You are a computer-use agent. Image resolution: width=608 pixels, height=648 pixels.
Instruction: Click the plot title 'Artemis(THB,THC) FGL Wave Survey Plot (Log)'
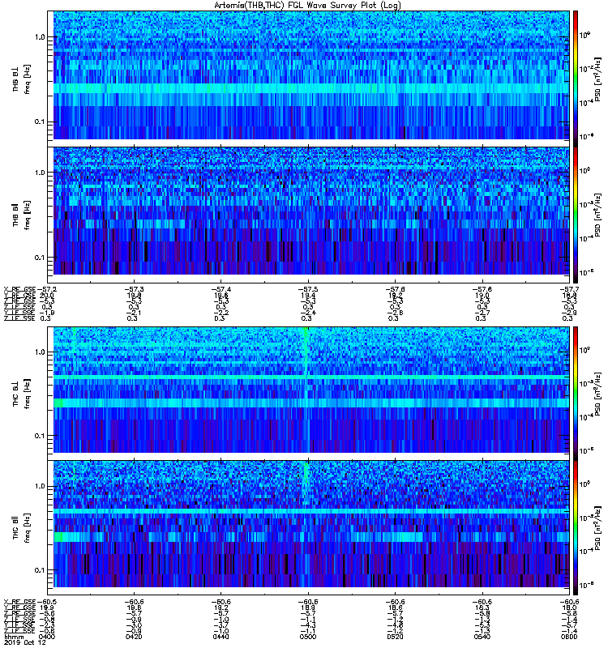coord(308,6)
